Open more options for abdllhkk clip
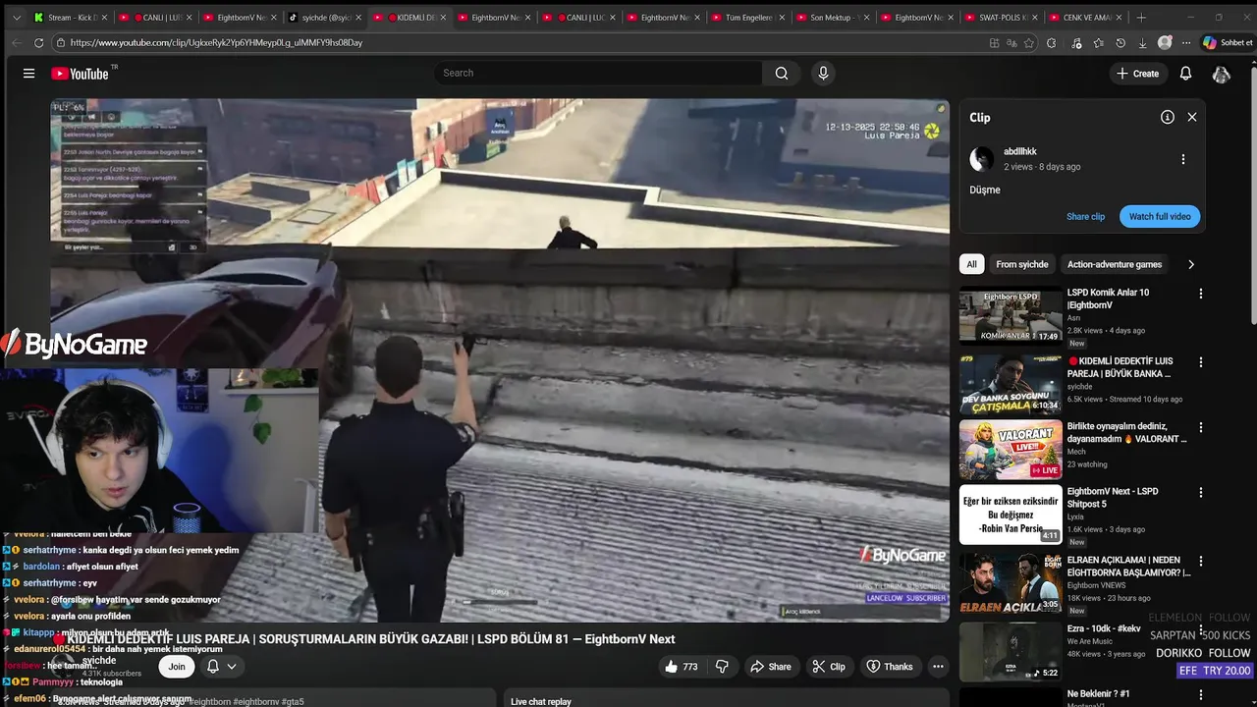This screenshot has height=707, width=1257. tap(1182, 159)
